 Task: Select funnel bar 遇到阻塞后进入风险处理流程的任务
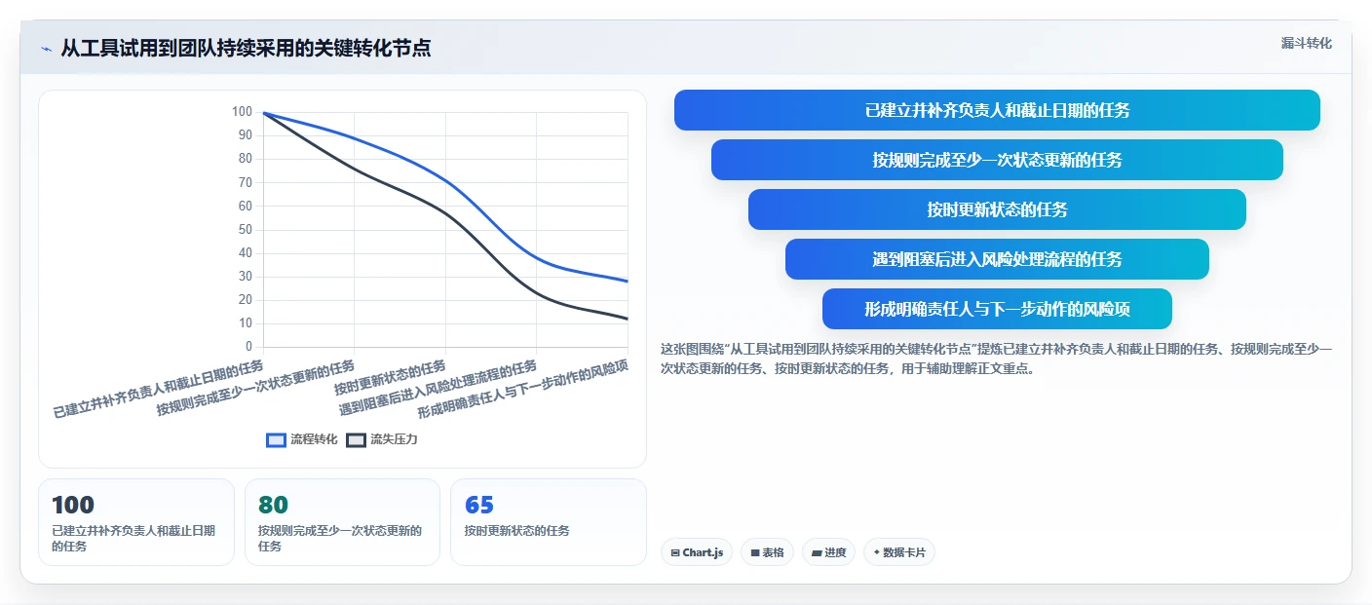tap(997, 259)
